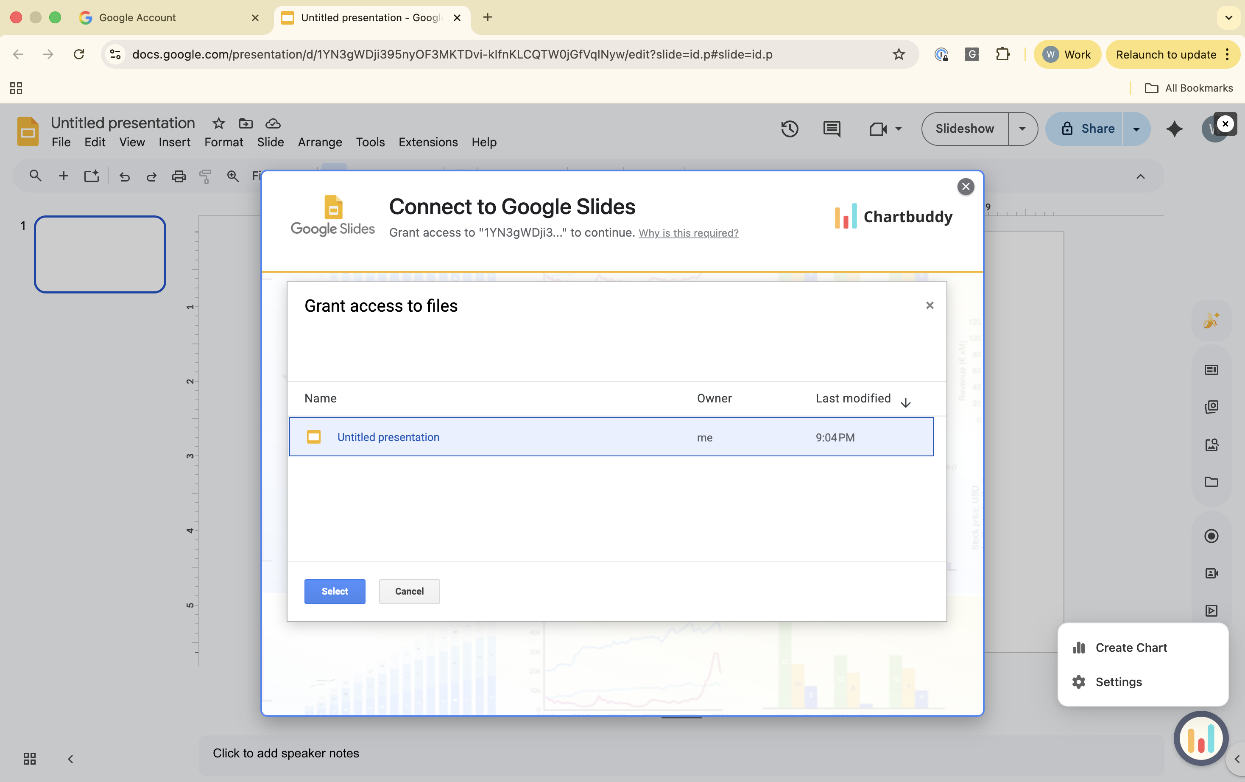Screen dimensions: 1245x782
Task: Open Gemini with the spark icon
Action: click(x=1175, y=129)
